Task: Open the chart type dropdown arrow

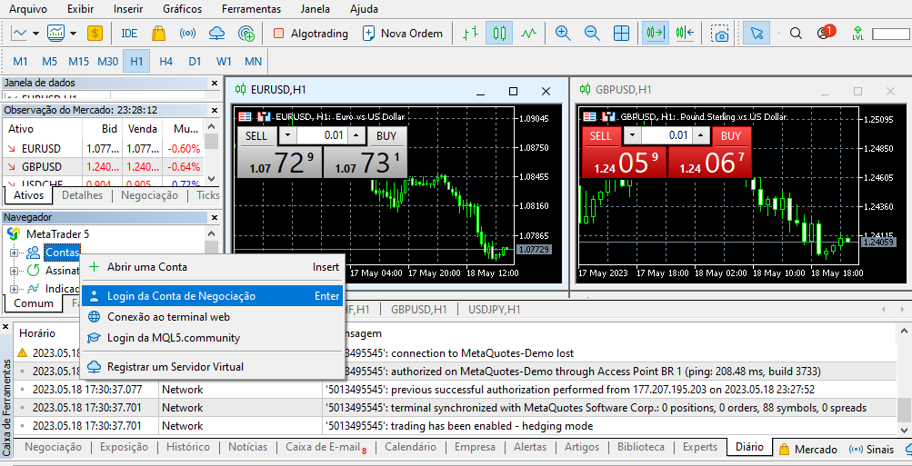Action: point(36,33)
